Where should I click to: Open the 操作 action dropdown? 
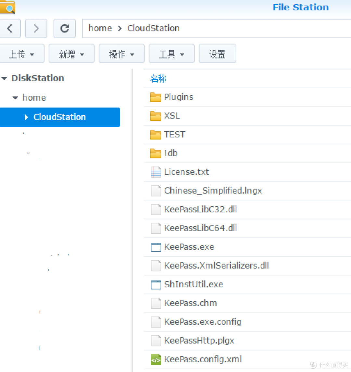point(122,54)
